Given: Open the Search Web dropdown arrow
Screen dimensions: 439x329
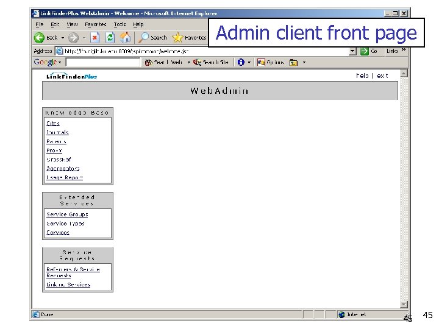Looking at the screenshot, I should [188, 62].
